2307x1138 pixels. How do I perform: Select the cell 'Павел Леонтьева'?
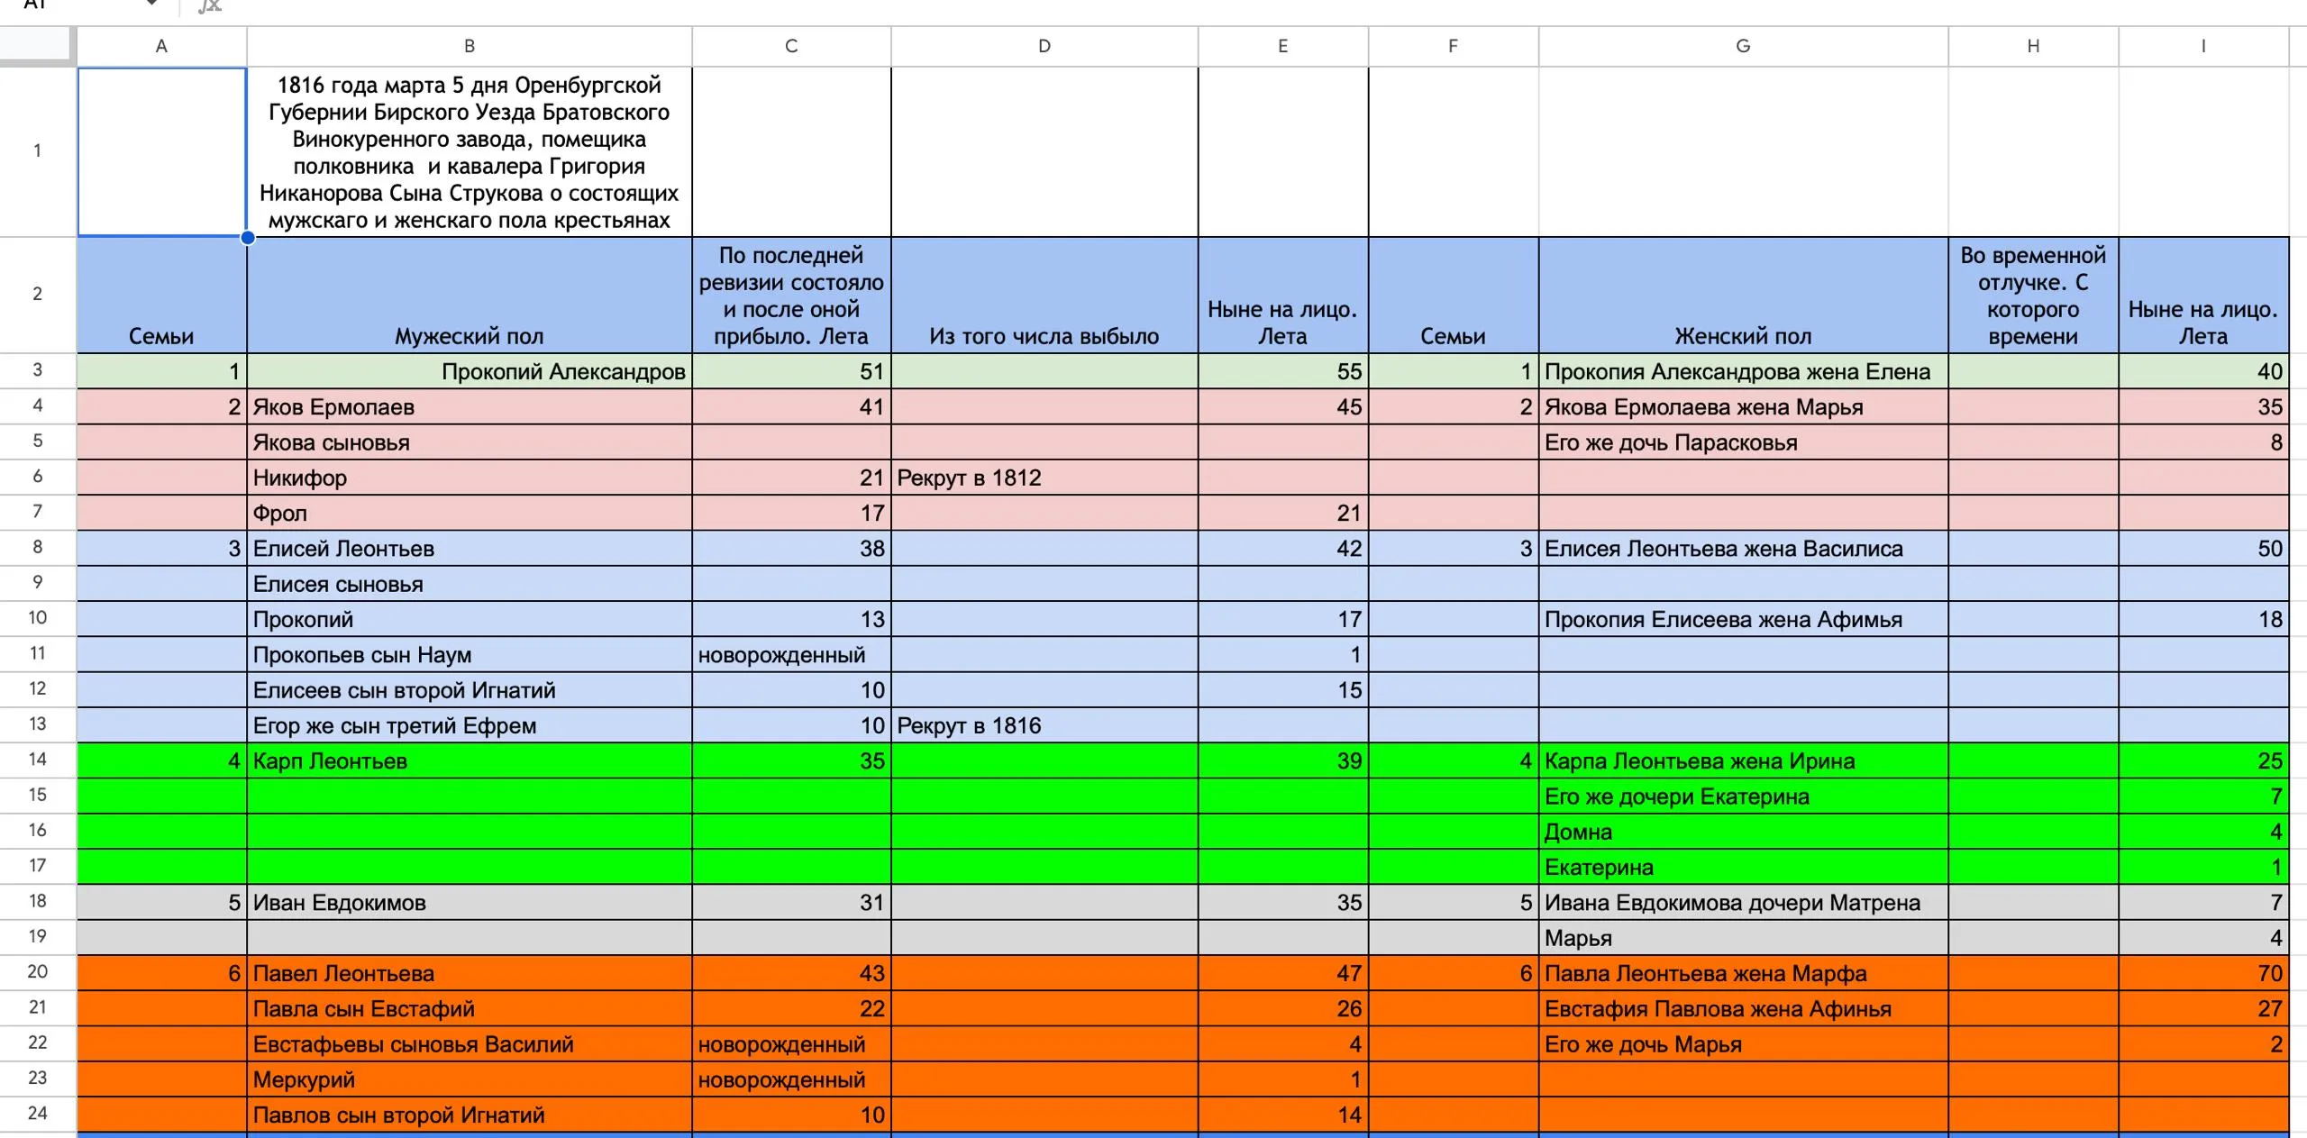tap(470, 973)
